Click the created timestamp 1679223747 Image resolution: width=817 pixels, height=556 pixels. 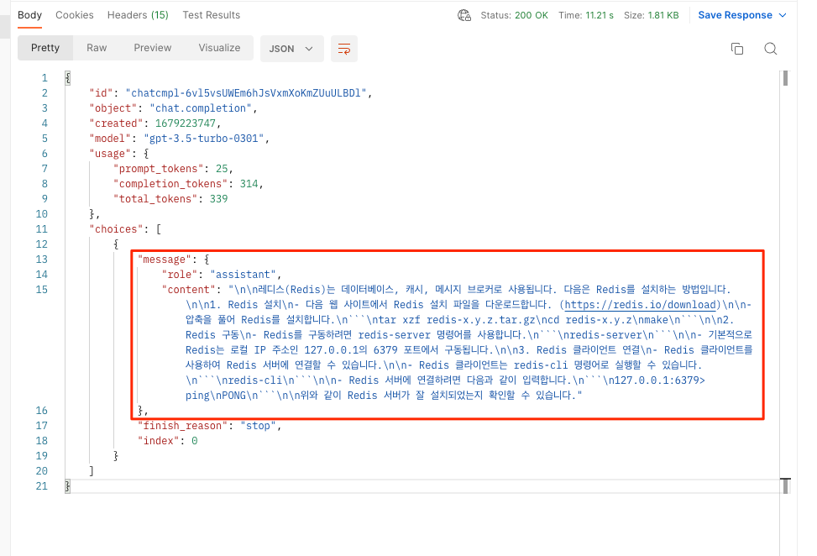pos(186,123)
